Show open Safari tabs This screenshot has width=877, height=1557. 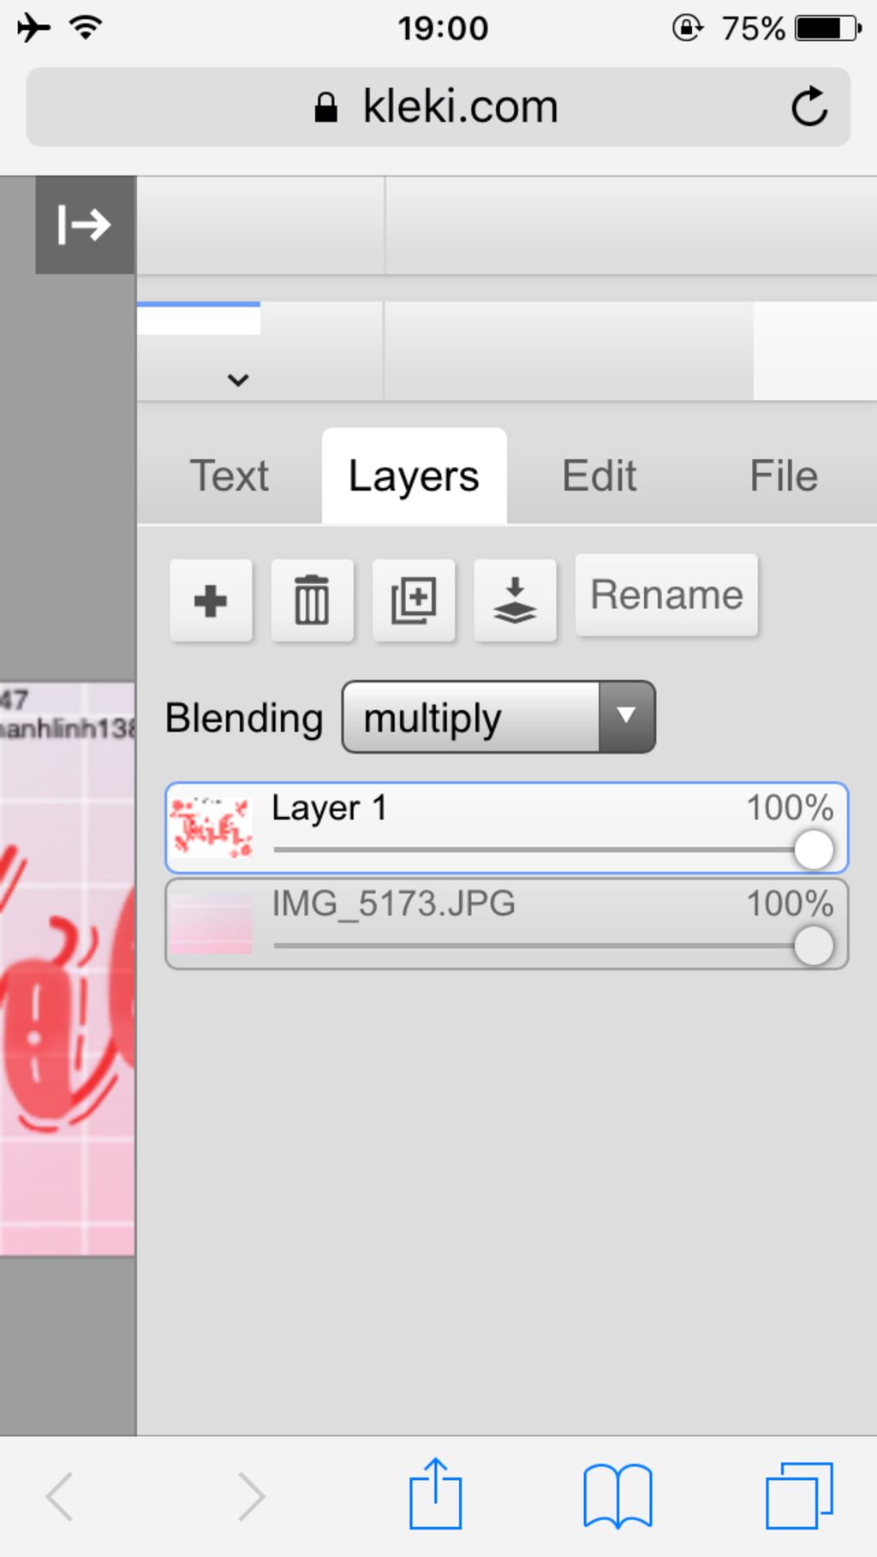click(799, 1496)
